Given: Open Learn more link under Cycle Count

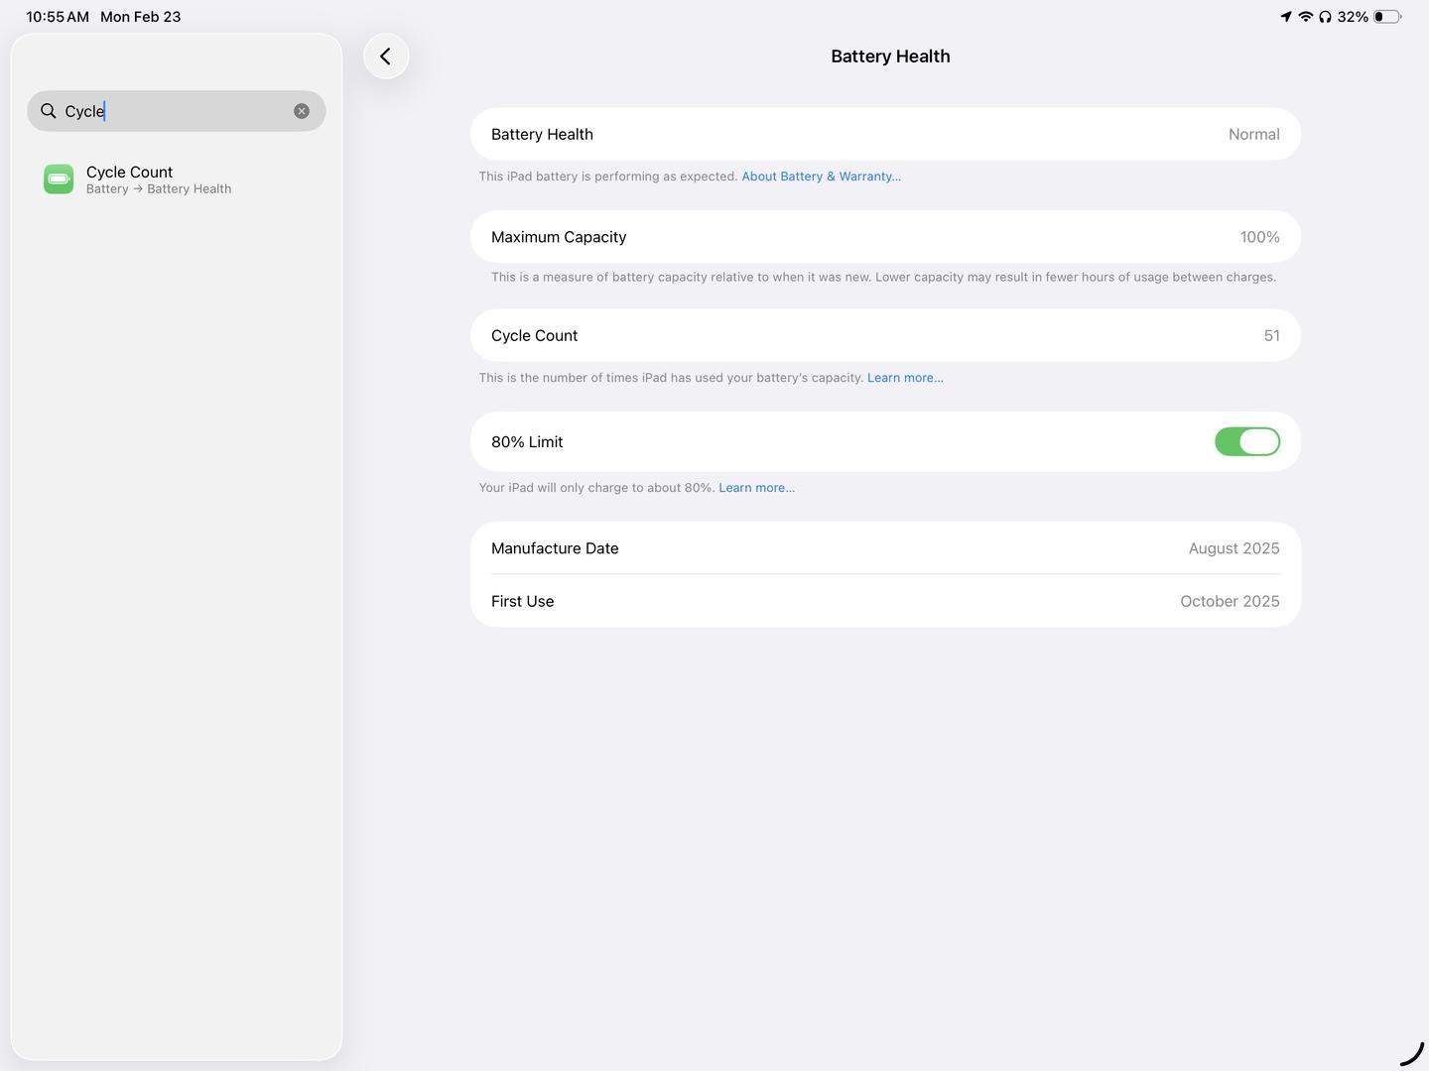Looking at the screenshot, I should 905,378.
